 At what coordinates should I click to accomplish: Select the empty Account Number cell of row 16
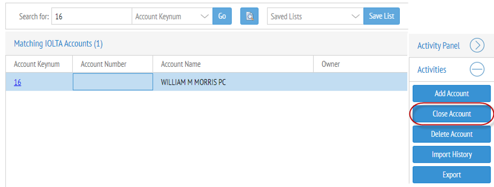click(113, 82)
